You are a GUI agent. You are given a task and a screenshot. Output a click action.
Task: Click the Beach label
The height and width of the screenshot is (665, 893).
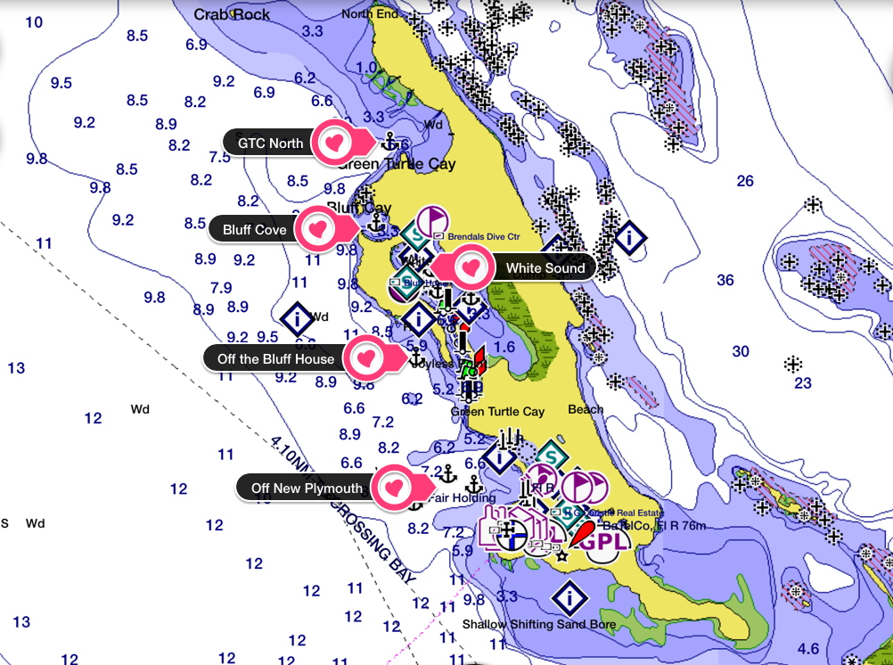click(586, 409)
